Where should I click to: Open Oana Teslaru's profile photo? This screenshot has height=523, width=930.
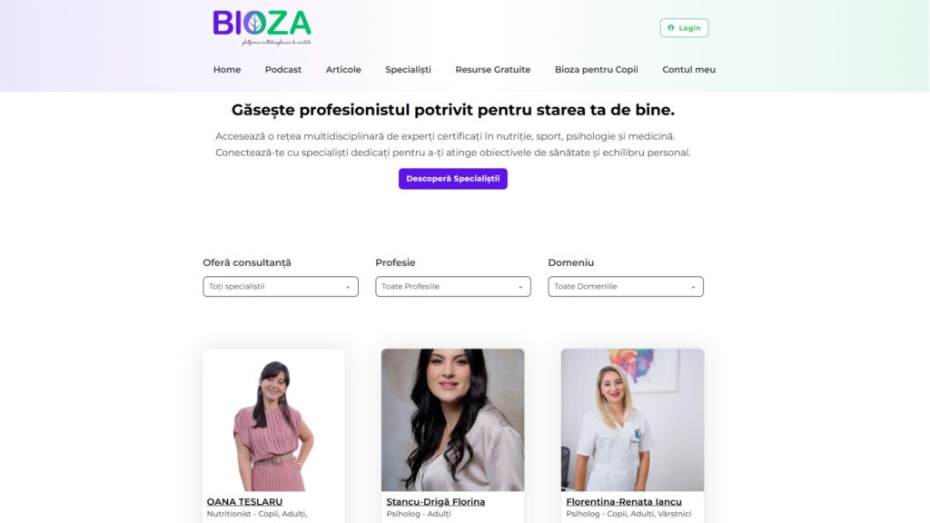tap(273, 419)
